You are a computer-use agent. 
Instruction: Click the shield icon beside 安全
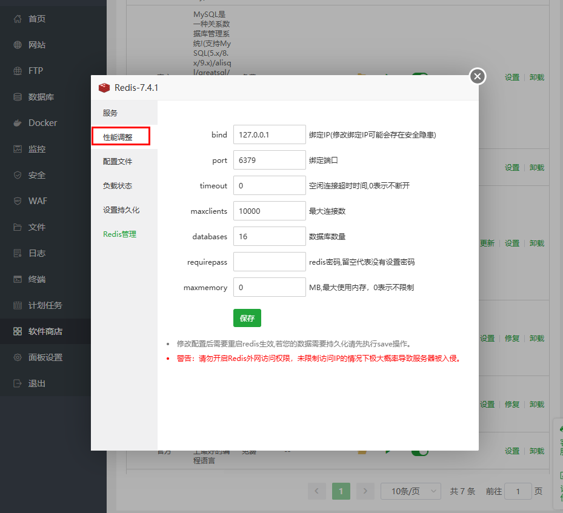[x=18, y=175]
